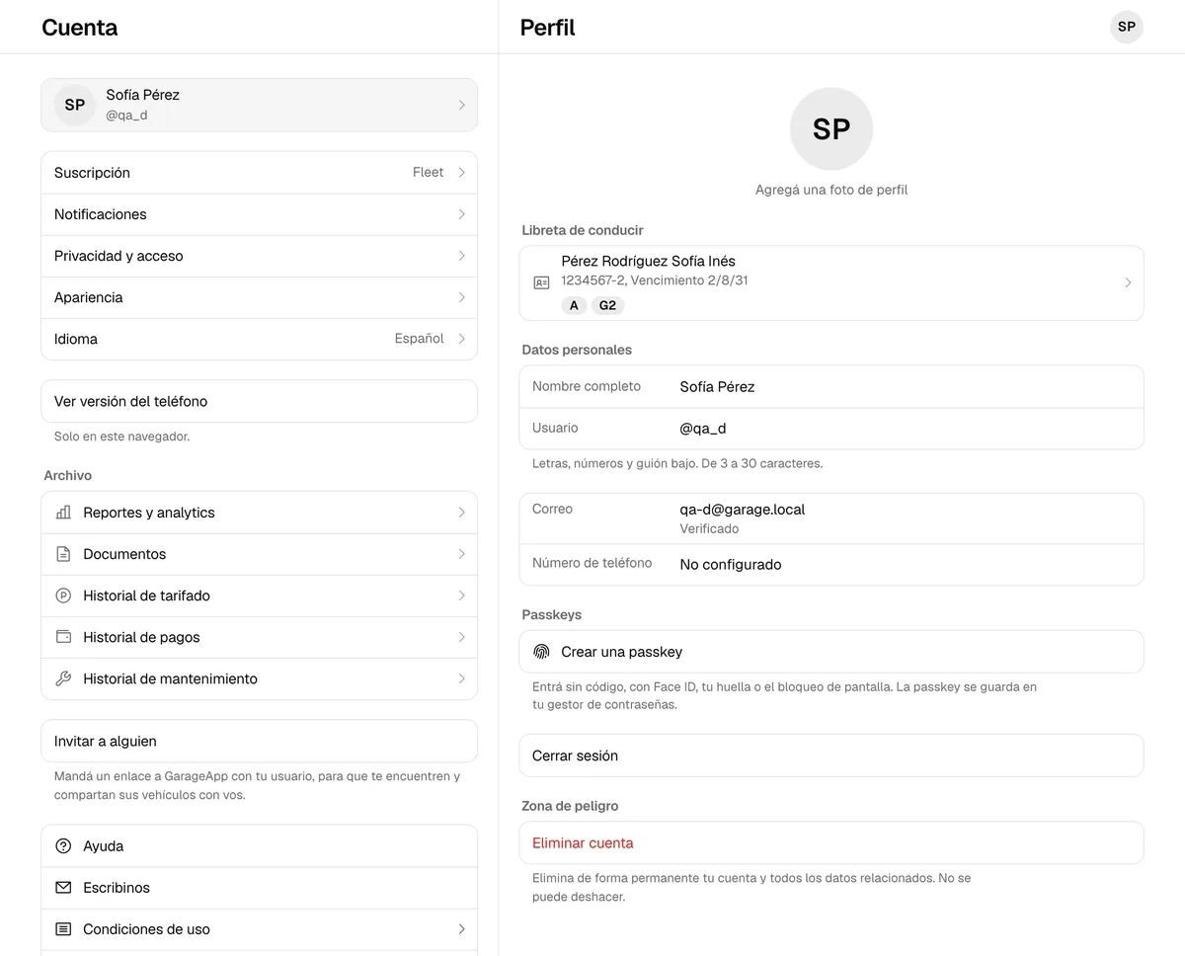Click the SP avatar in the top-right header
This screenshot has height=956, width=1185.
coord(1127,27)
